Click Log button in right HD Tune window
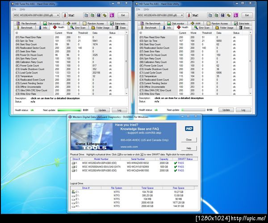The image size is (268, 223). pos(243,110)
